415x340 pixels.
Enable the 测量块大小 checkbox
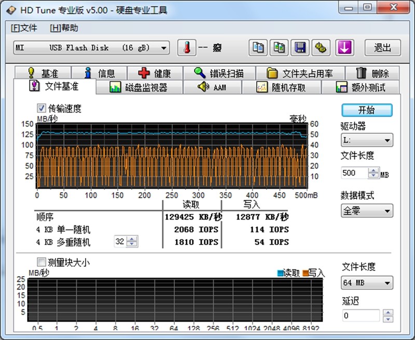(41, 262)
